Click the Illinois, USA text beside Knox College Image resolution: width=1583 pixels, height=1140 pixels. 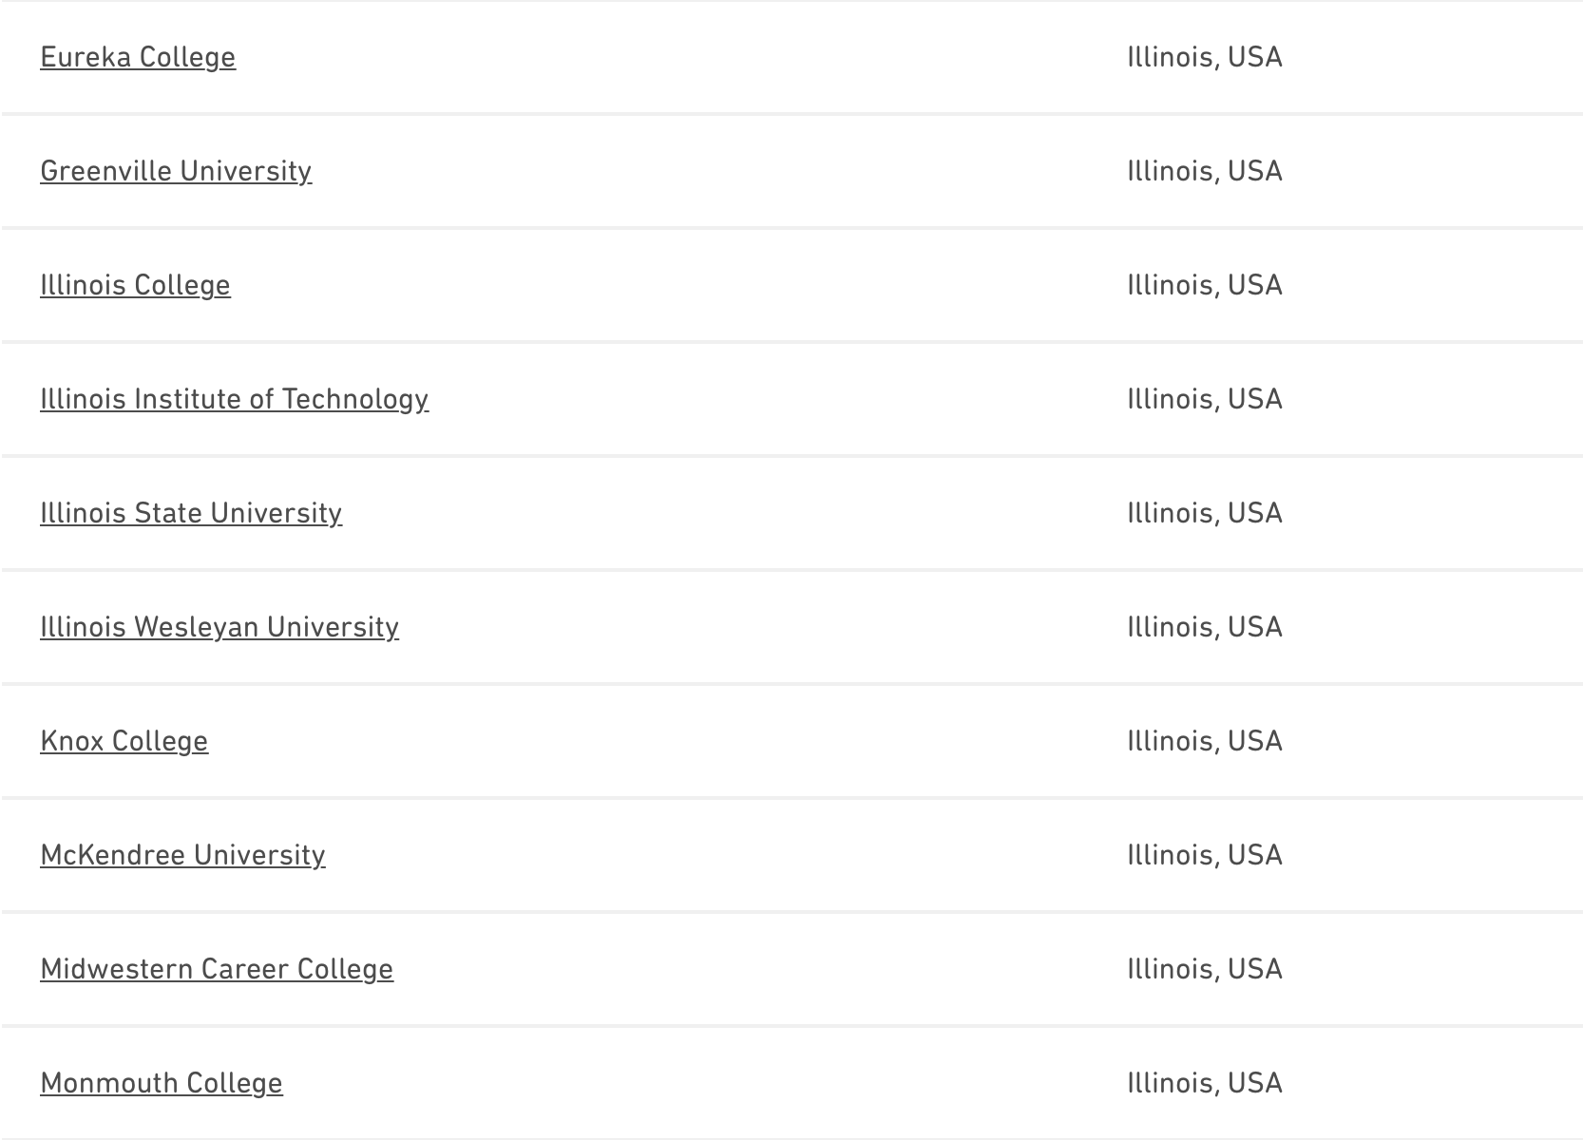coord(1204,741)
